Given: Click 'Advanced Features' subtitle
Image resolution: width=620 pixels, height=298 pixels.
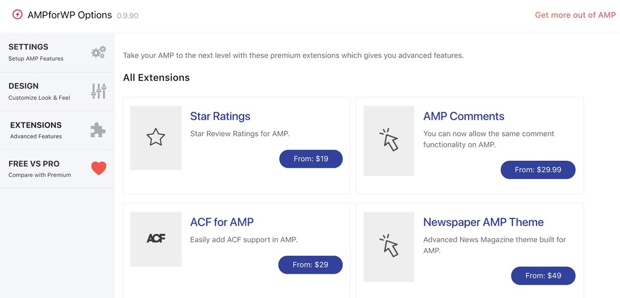Looking at the screenshot, I should click(36, 136).
